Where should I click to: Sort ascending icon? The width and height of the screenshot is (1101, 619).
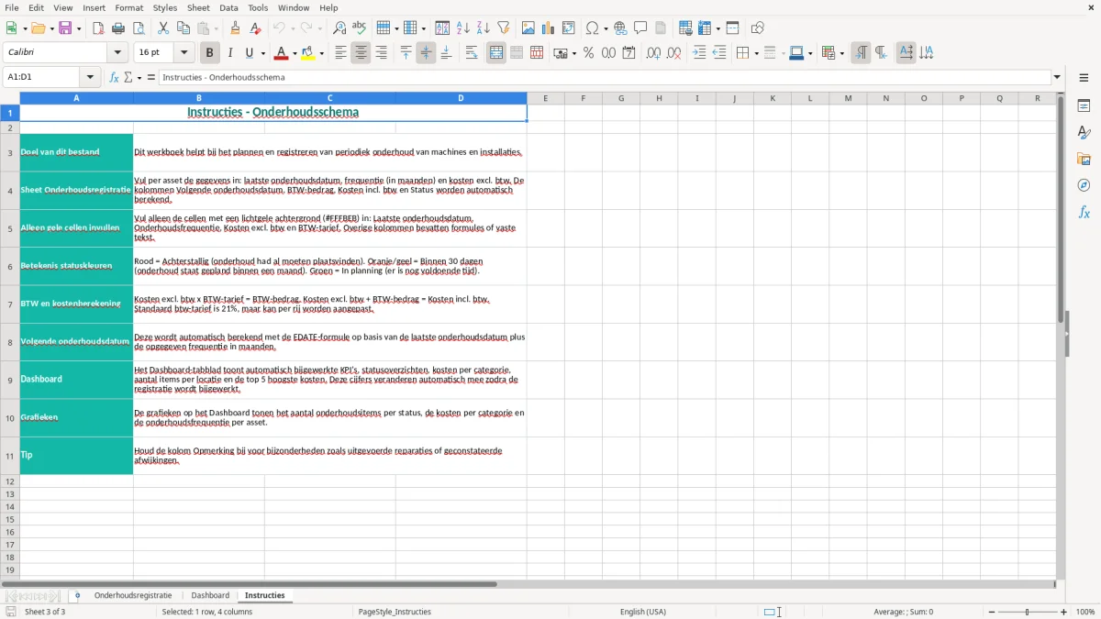click(463, 28)
